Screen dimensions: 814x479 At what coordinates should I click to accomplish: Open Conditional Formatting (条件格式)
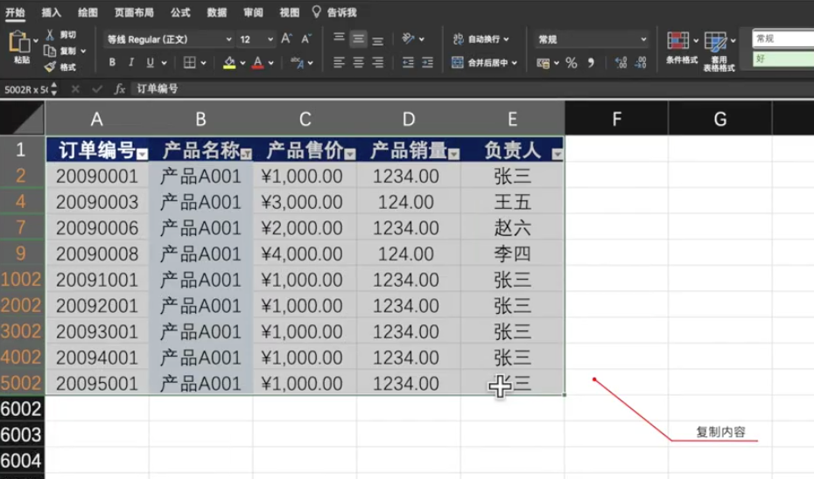tap(678, 40)
